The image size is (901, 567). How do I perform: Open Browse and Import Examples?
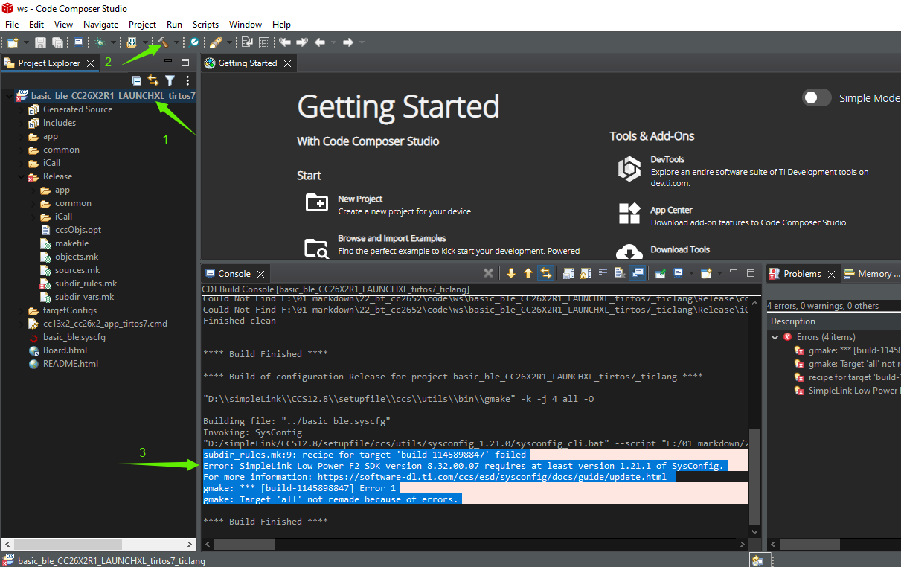392,239
